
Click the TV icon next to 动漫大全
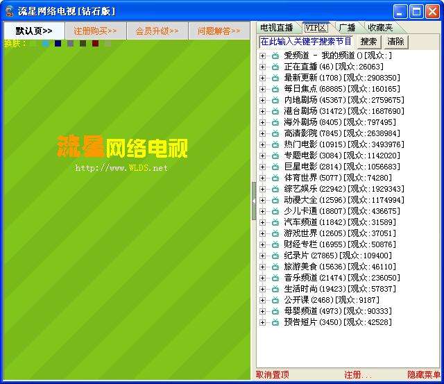(275, 200)
